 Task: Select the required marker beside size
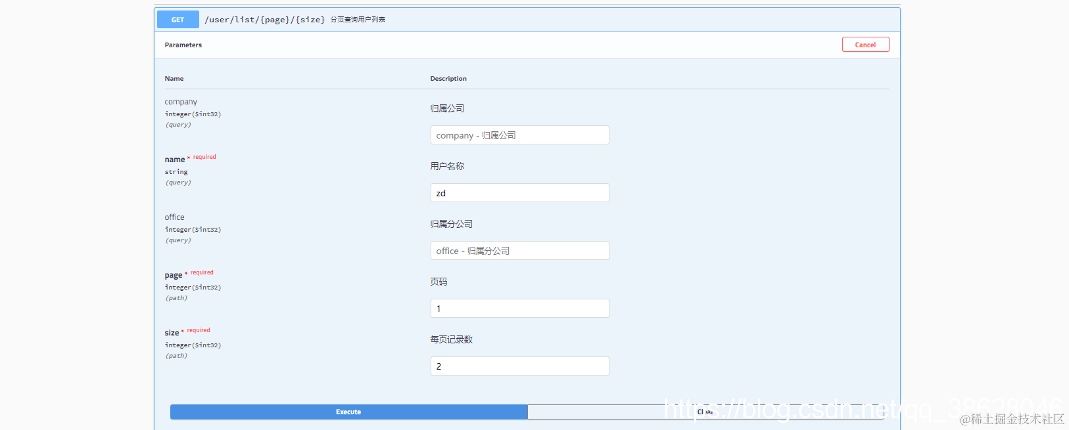click(199, 330)
